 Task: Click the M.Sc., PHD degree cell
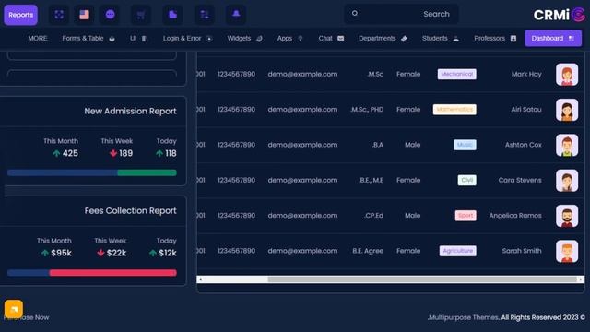367,110
